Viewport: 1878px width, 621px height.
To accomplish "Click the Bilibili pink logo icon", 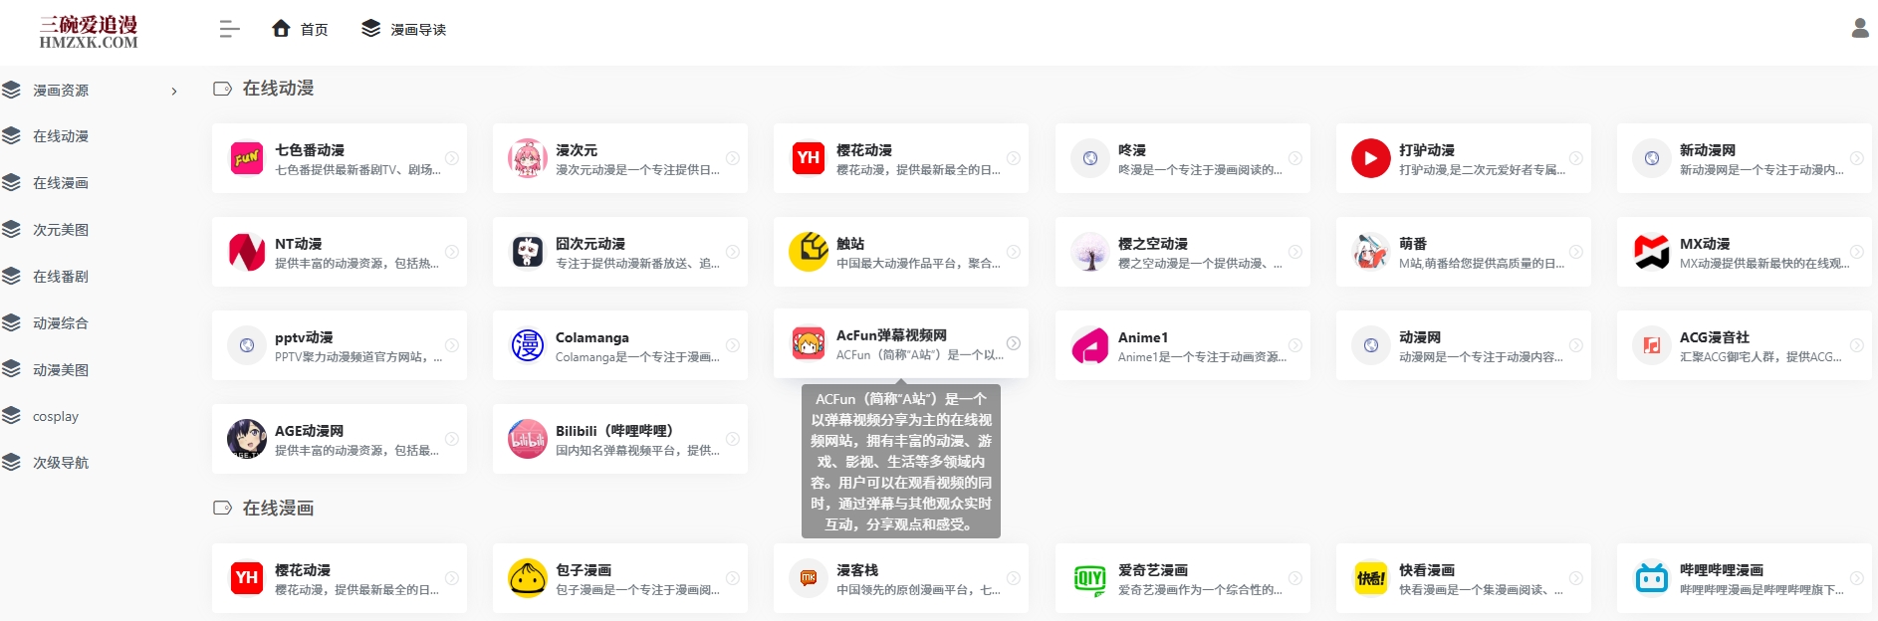I will 528,439.
